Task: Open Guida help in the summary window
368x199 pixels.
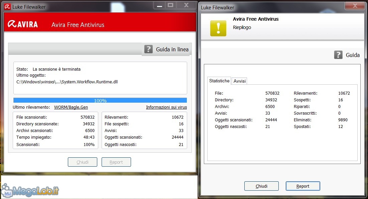Action: (x=353, y=55)
